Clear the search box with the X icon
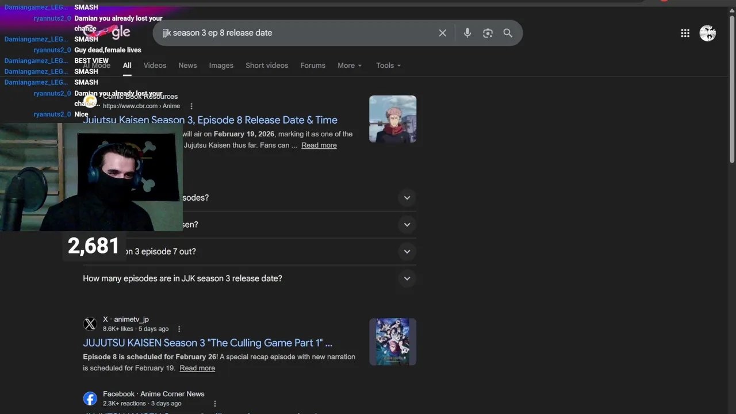 tap(443, 33)
